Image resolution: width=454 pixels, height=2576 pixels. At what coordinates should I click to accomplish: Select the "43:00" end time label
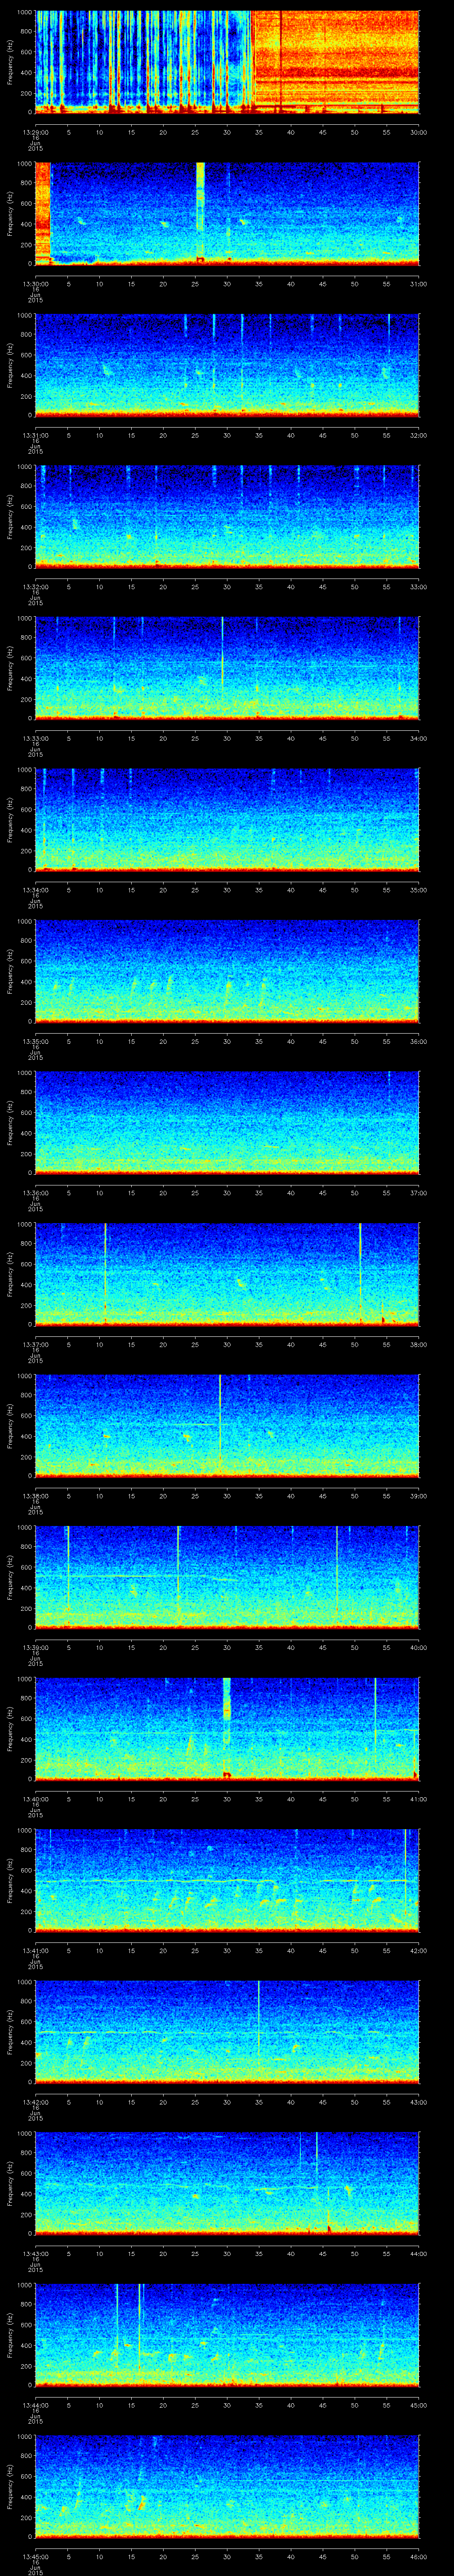[x=419, y=2101]
